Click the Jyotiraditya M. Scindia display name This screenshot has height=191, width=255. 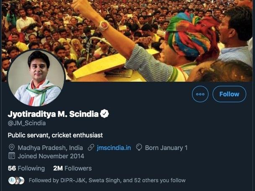coord(53,114)
